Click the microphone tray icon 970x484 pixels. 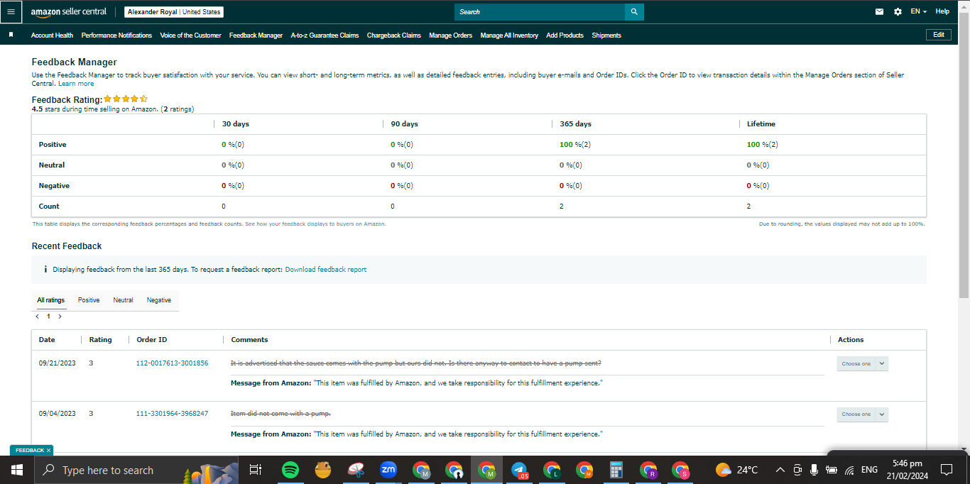pos(813,470)
